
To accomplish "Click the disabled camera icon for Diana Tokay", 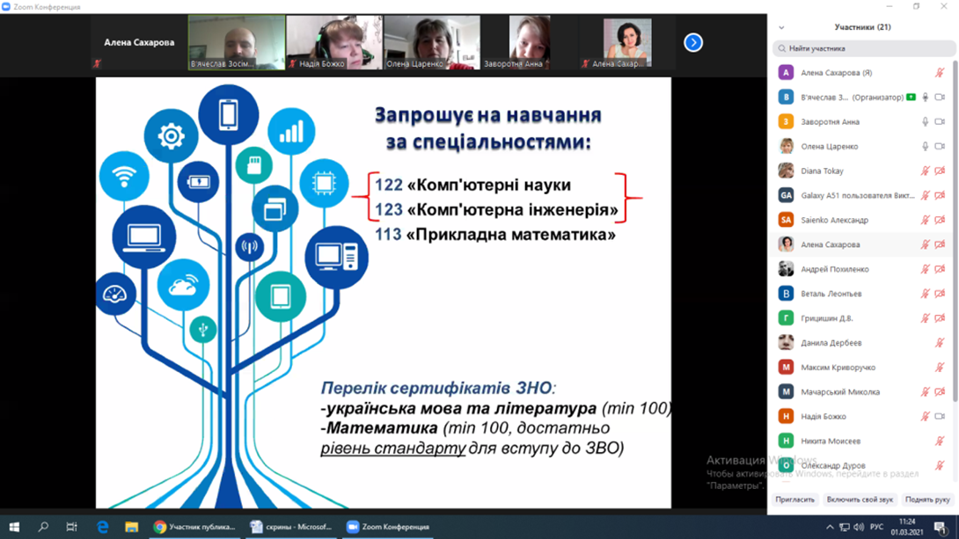I will tap(940, 171).
